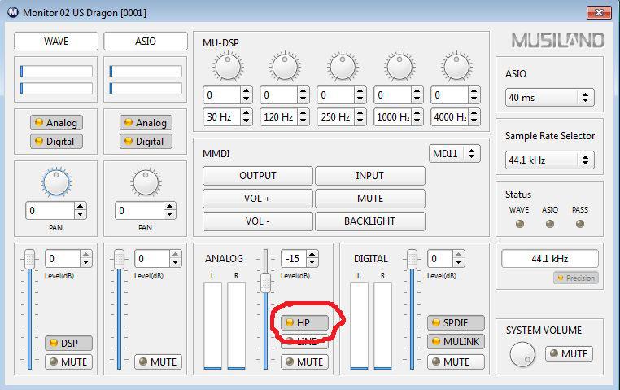620x390 pixels.
Task: Click the WAVE status indicator light
Action: pyautogui.click(x=520, y=224)
